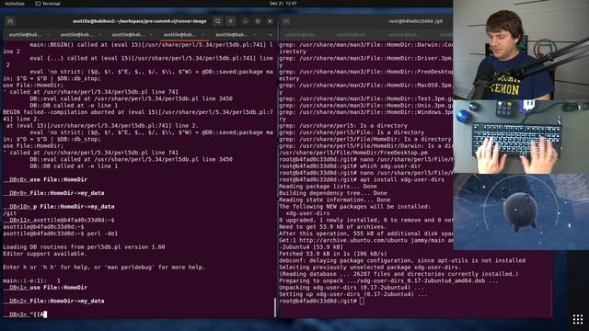
Task: Click the 'debconf: delaying package configuration' line
Action: click(402, 261)
